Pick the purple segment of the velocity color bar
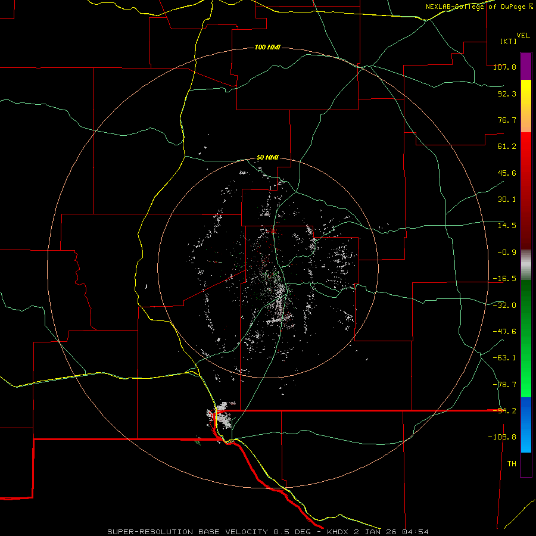 (x=526, y=66)
